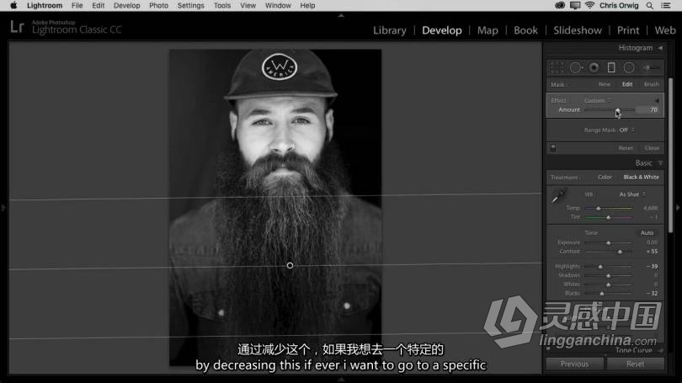The height and width of the screenshot is (383, 682).
Task: Switch mask mode to Edit
Action: (626, 84)
